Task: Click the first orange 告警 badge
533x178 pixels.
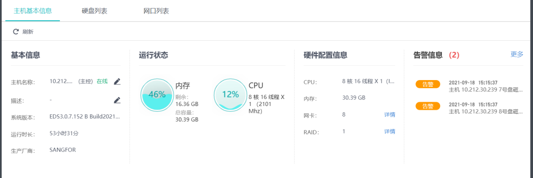Action: pos(427,84)
